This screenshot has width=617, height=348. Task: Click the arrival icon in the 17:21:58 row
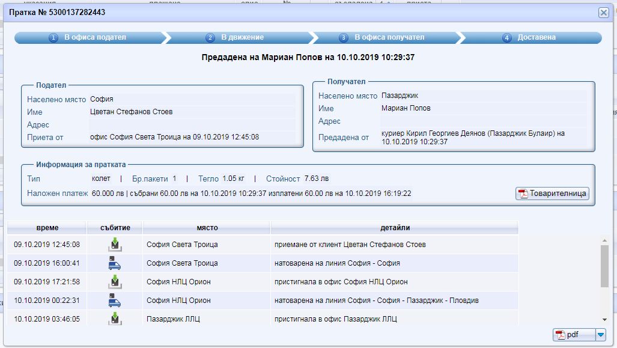114,282
